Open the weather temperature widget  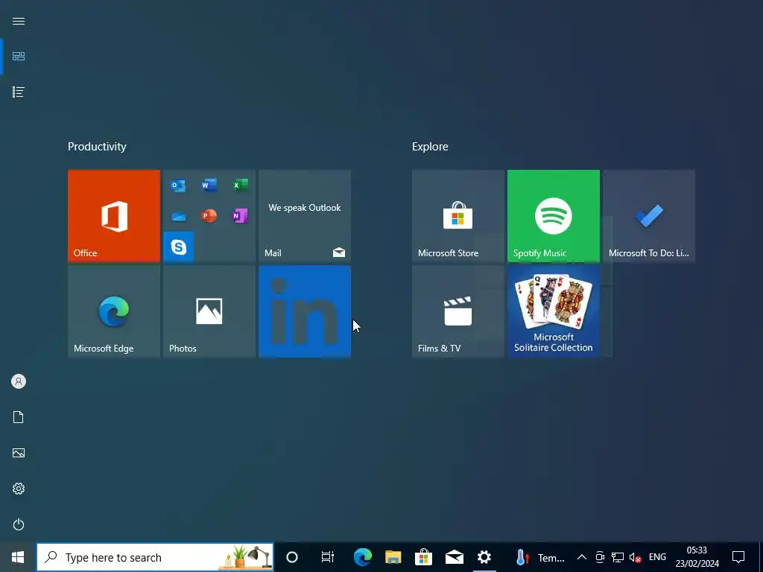(539, 557)
